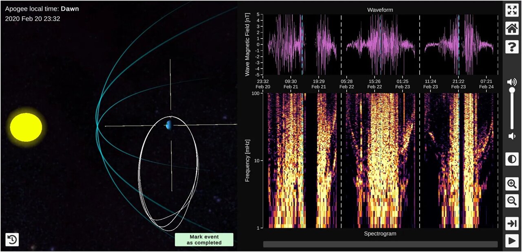Click the horizontal scrollbar under spectrogram
The width and height of the screenshot is (522, 252).
coord(380,244)
